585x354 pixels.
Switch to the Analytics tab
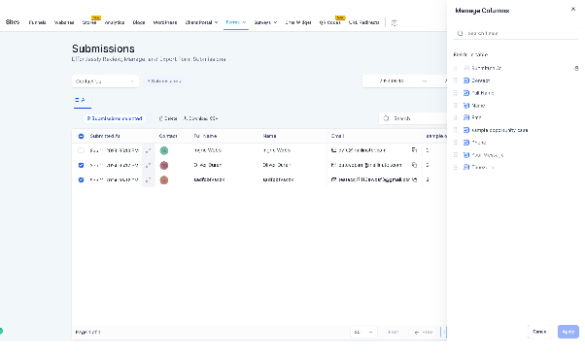coord(115,22)
